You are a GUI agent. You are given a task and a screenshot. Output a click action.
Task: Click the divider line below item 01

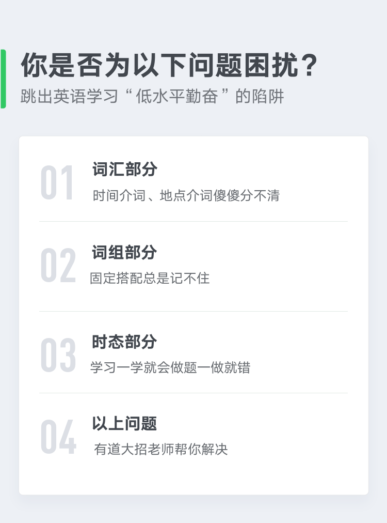[x=193, y=221]
